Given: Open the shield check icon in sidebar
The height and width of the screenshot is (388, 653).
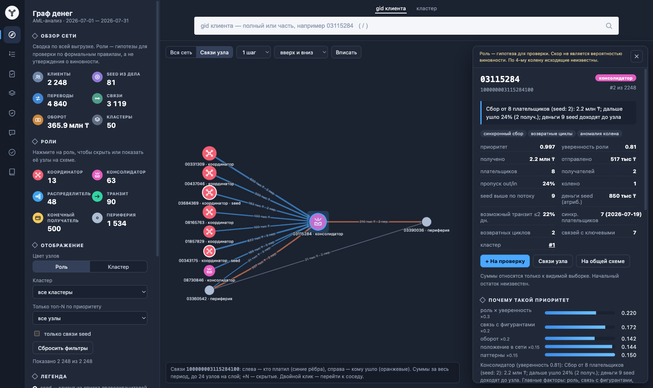Looking at the screenshot, I should 12,113.
